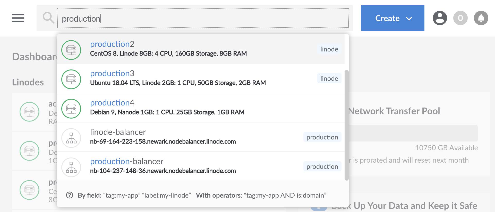Click the linode tag on production2
Viewport: 495px width, 212px height.
(x=329, y=49)
